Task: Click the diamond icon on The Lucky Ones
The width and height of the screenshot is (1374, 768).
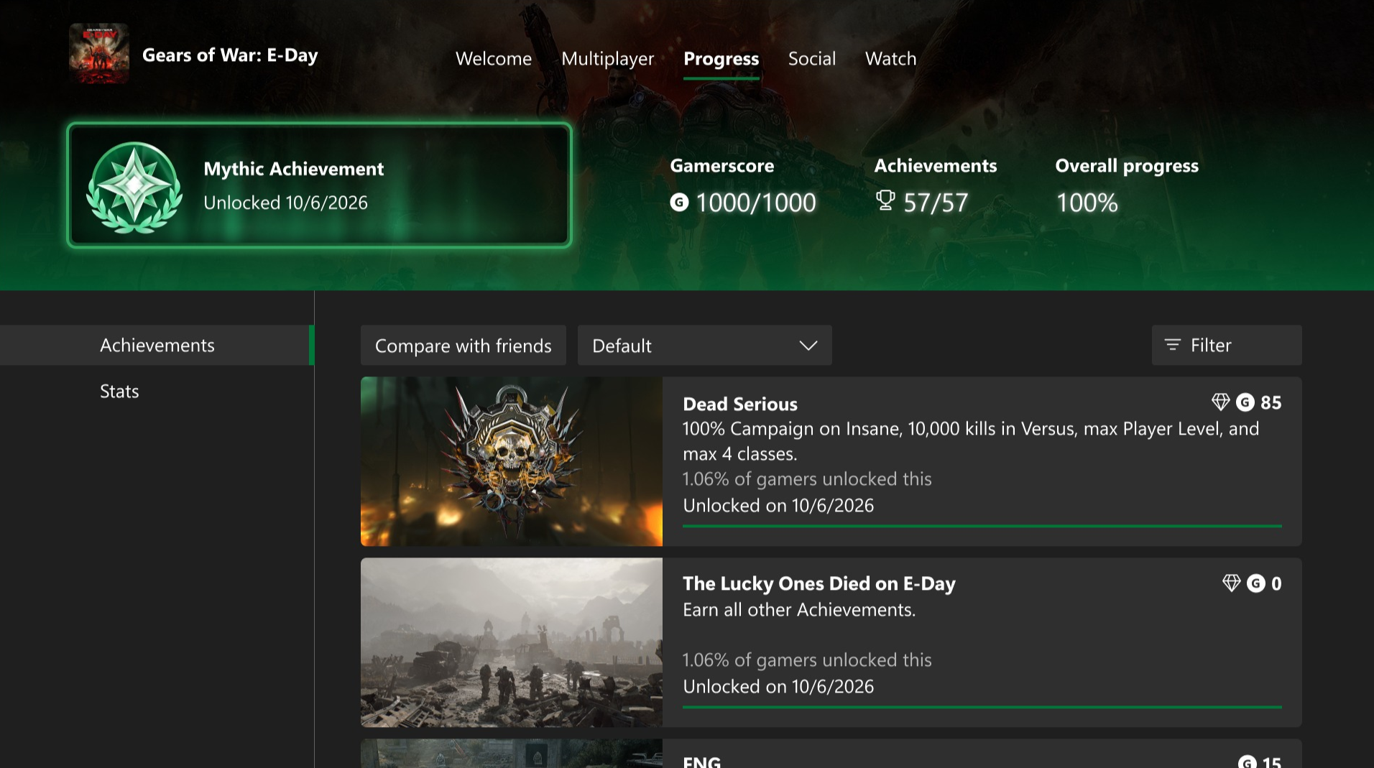Action: coord(1231,583)
